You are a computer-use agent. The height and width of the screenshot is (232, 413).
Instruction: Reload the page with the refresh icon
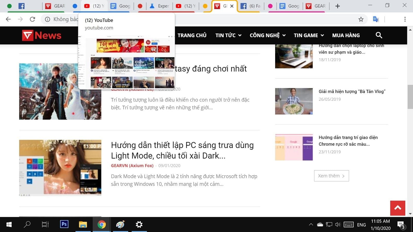[x=32, y=19]
